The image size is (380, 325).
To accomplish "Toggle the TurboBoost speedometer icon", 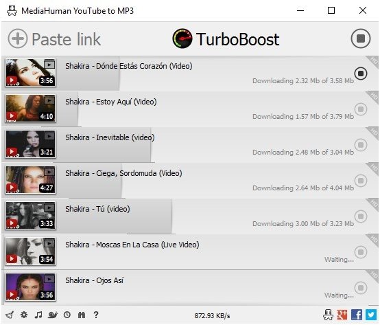I will (x=182, y=38).
